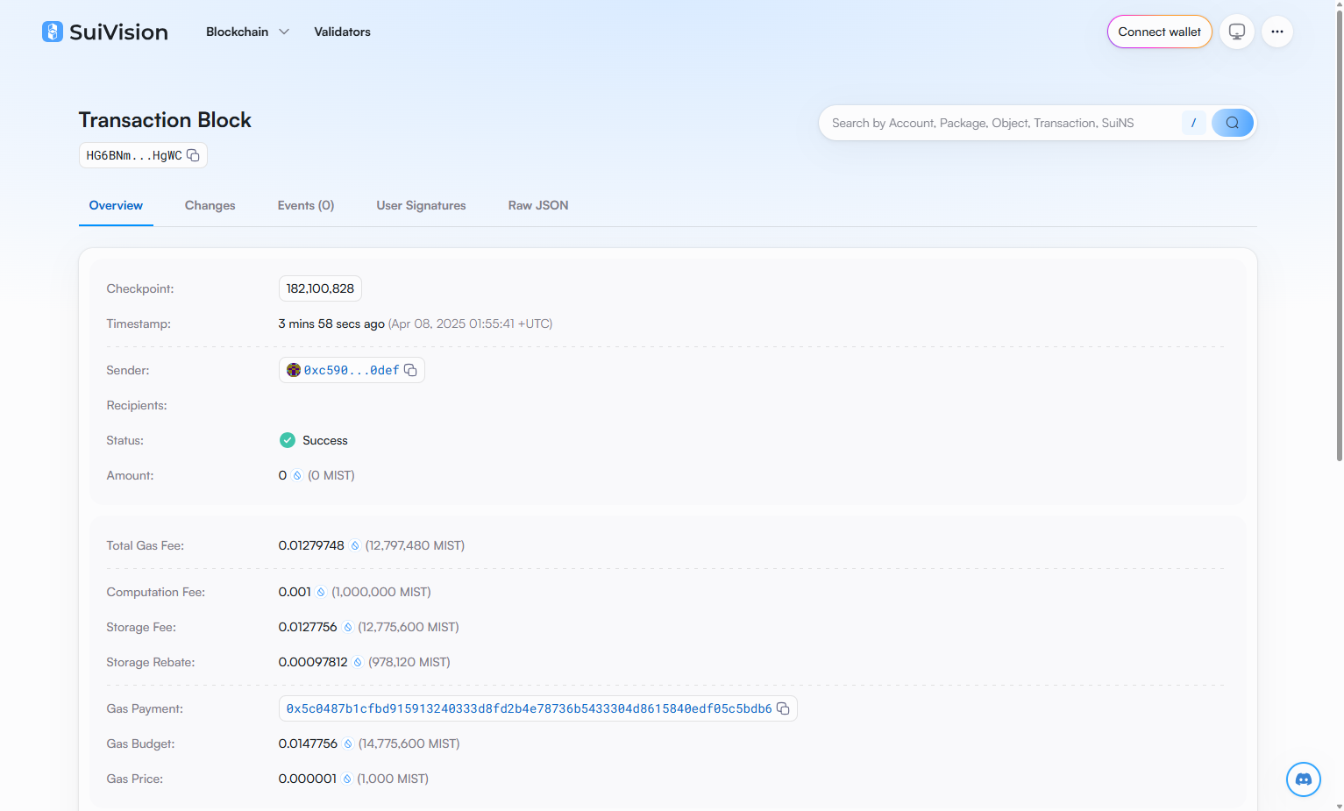Click the SUI icon beside Total Gas Fee
The image size is (1344, 811).
pyautogui.click(x=355, y=545)
